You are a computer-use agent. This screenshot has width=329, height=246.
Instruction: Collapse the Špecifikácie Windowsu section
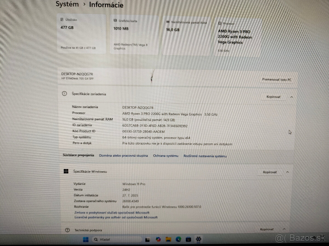[287, 172]
